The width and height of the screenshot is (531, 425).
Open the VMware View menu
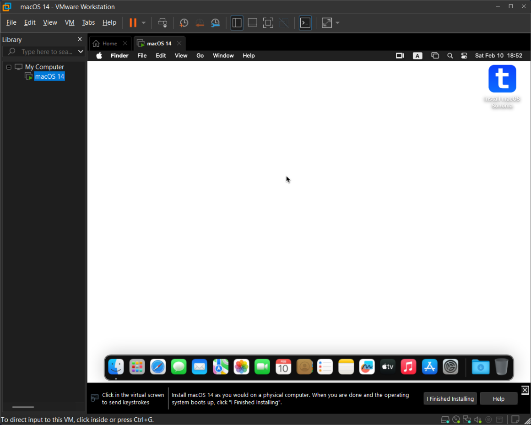(50, 22)
